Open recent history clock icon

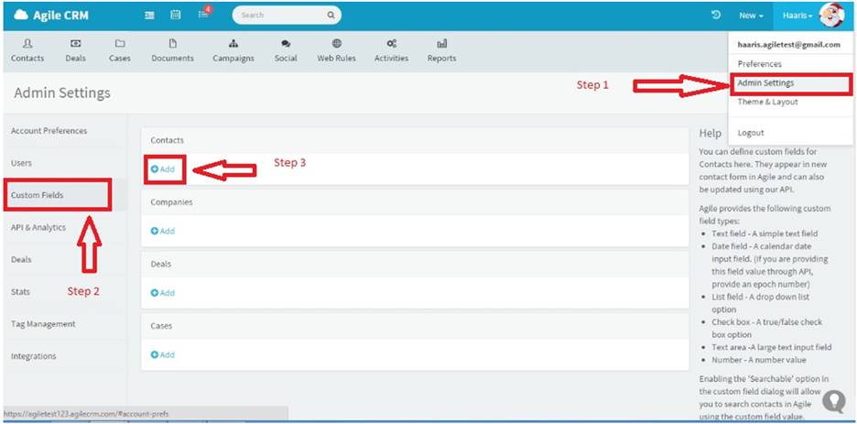coord(715,16)
